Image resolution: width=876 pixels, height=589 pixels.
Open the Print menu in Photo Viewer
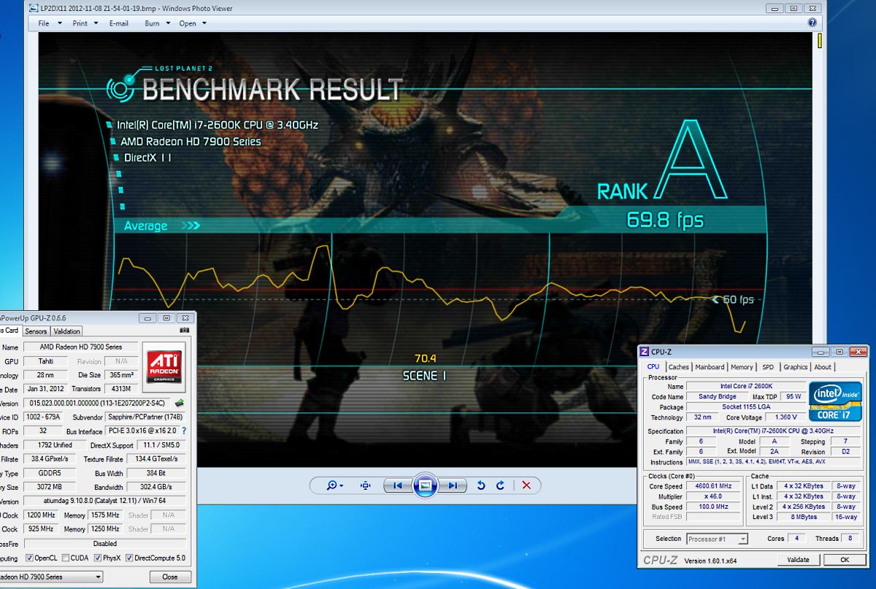(85, 23)
